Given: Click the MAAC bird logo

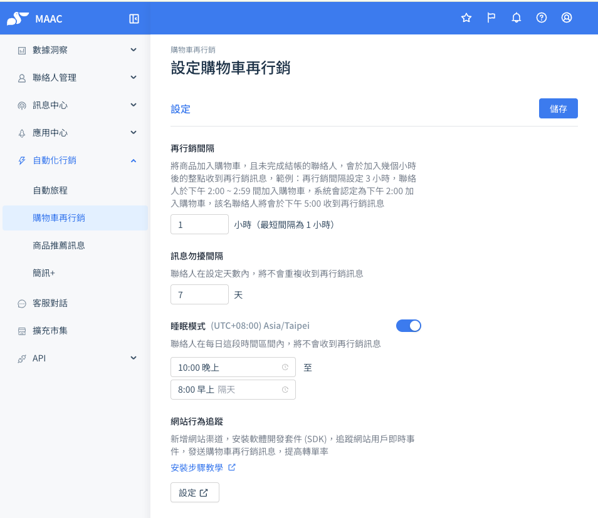Looking at the screenshot, I should [x=18, y=18].
